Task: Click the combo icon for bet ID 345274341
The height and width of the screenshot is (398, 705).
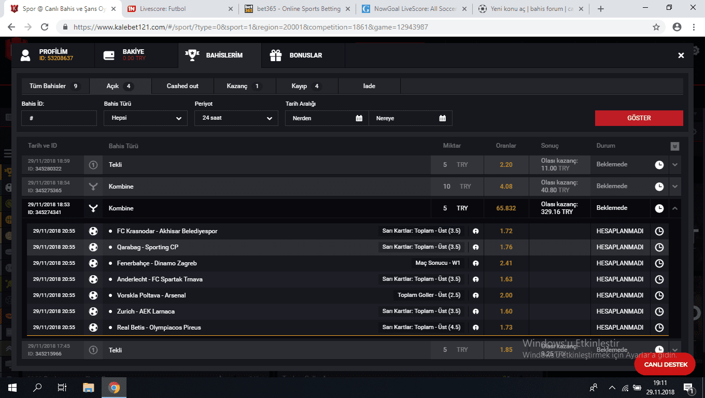Action: pyautogui.click(x=93, y=208)
